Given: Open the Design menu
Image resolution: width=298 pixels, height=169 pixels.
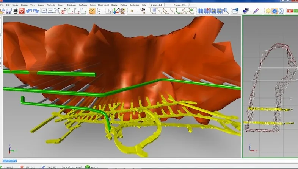Looking at the screenshot, I should [x=114, y=5].
